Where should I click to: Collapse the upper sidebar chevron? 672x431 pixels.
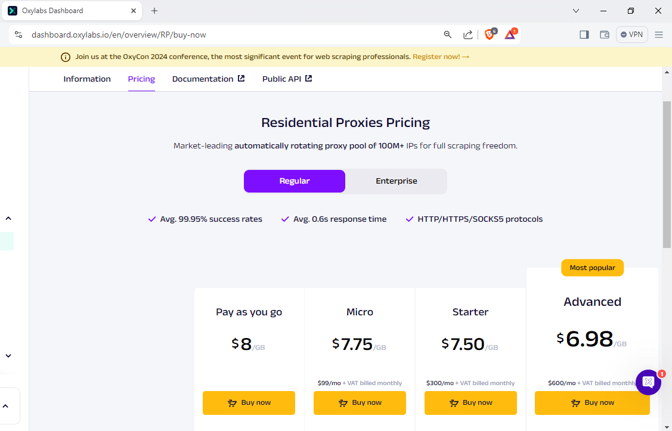click(8, 218)
